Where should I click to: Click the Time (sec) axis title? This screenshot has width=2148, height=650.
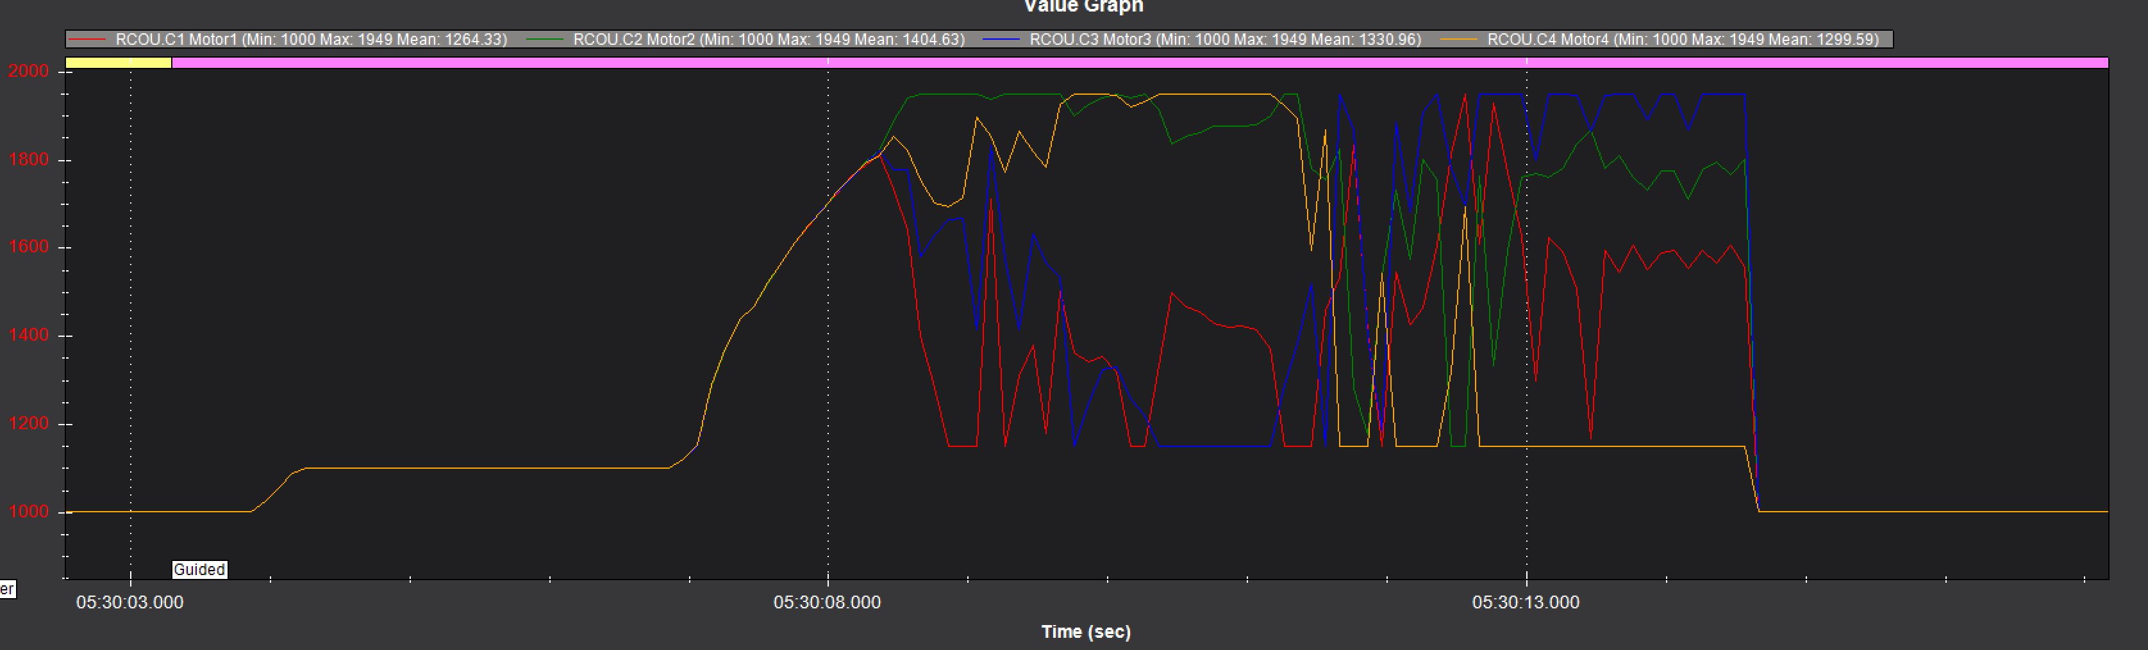point(1086,631)
